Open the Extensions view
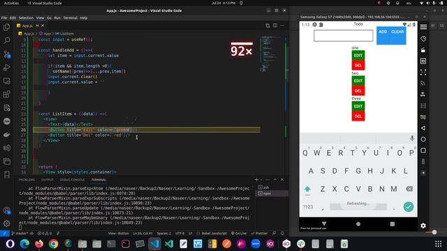 click(x=6, y=94)
